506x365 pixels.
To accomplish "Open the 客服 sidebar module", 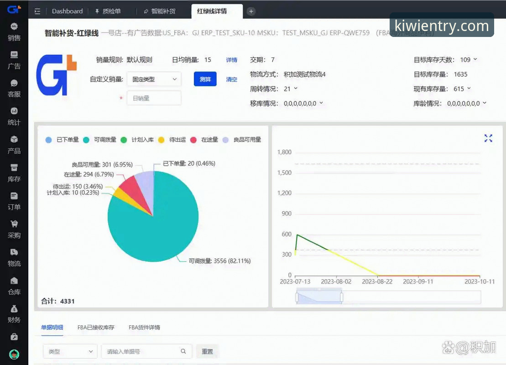I will point(14,89).
